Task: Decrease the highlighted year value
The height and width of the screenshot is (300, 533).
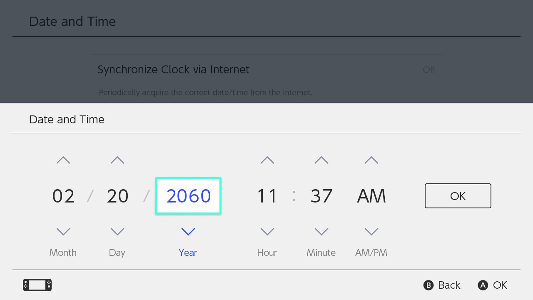Action: click(x=188, y=232)
